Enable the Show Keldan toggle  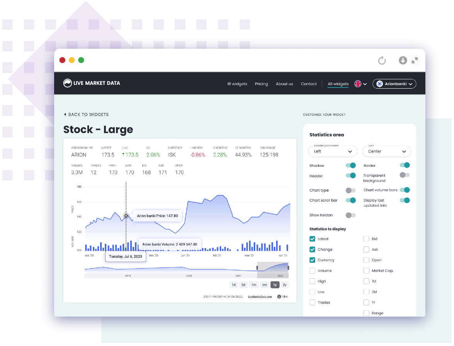coord(350,215)
